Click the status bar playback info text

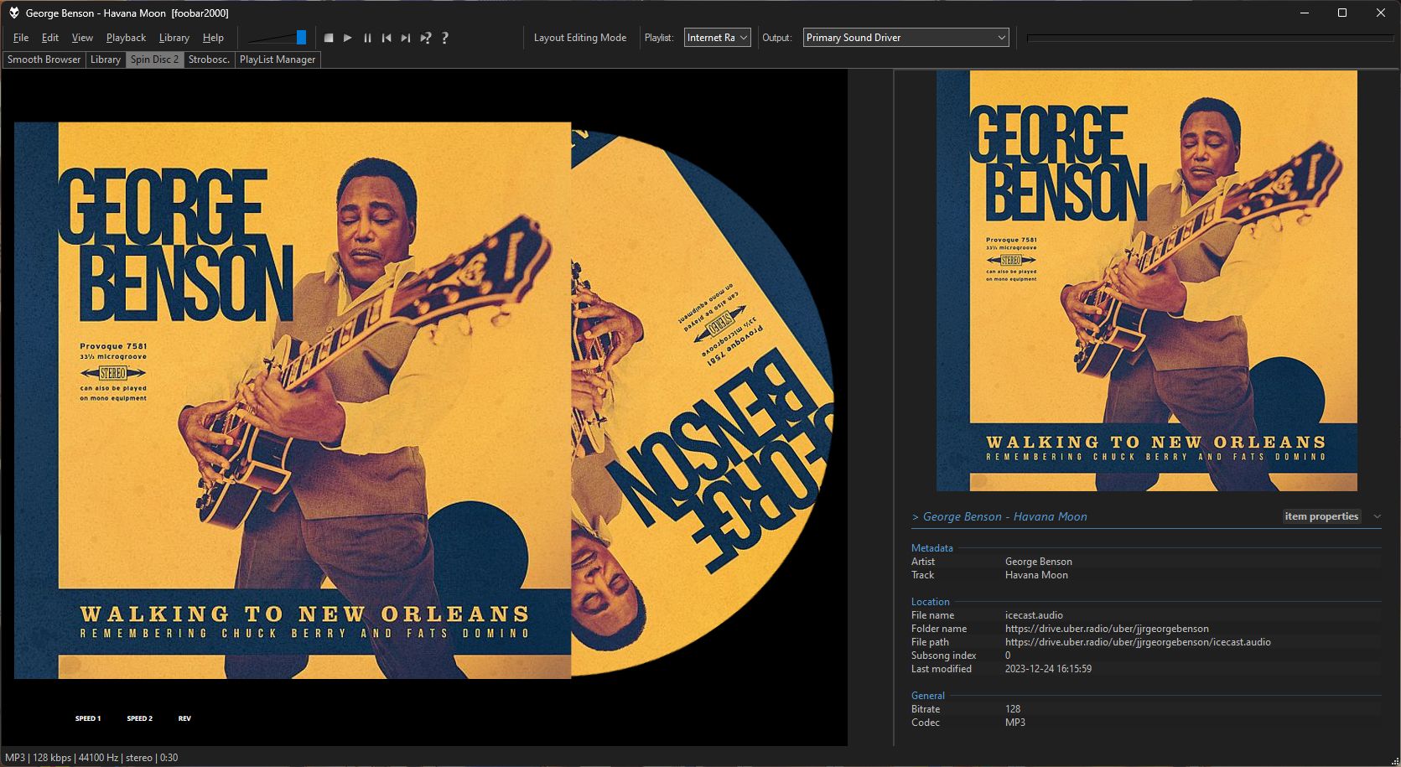(91, 758)
